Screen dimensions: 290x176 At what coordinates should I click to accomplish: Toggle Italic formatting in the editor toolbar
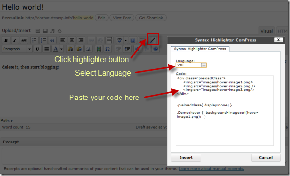(x=15, y=40)
